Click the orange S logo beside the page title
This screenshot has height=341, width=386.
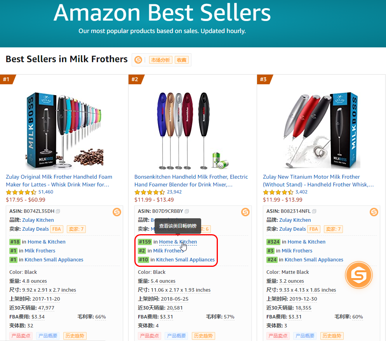pos(138,60)
